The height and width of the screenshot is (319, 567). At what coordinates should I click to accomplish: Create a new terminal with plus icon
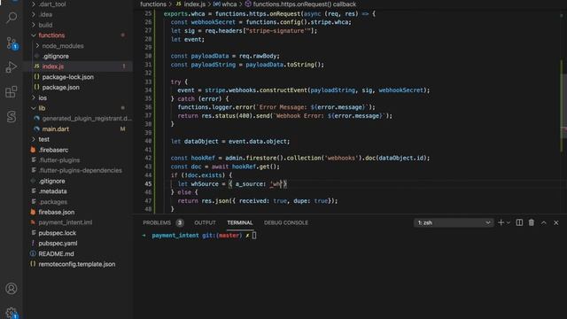[501, 222]
